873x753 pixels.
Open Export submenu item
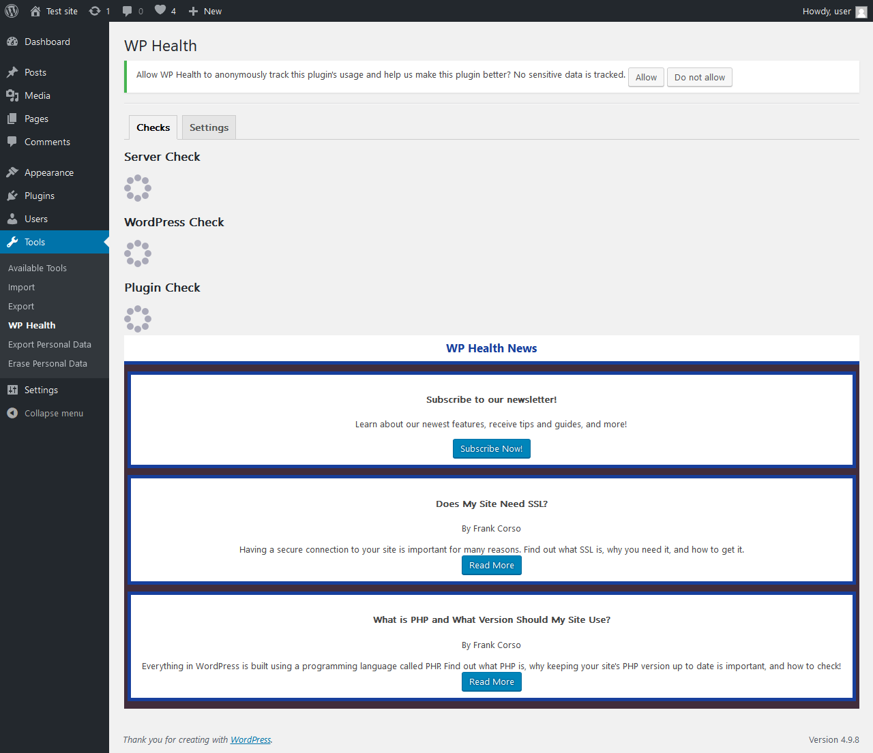(55, 306)
